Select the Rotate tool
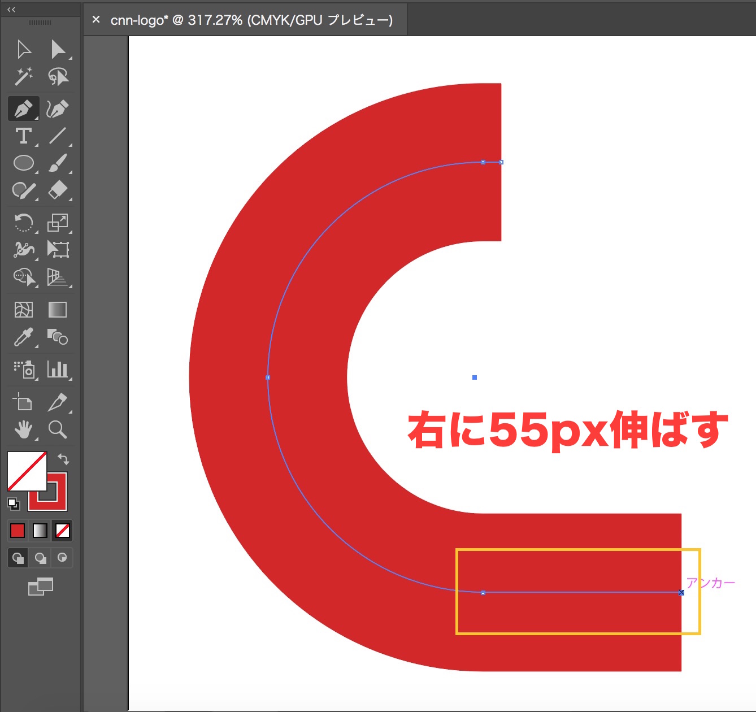This screenshot has height=712, width=756. 24,223
